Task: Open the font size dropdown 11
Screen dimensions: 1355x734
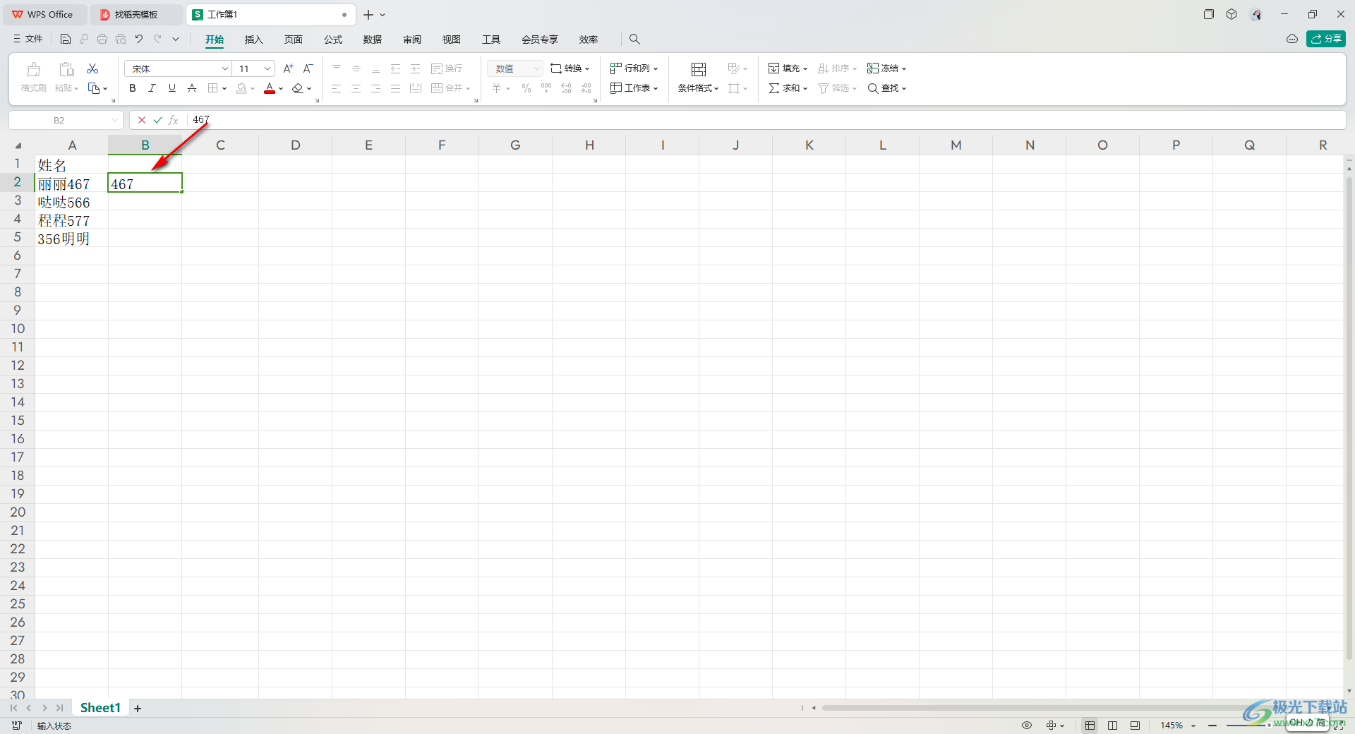Action: coord(267,68)
